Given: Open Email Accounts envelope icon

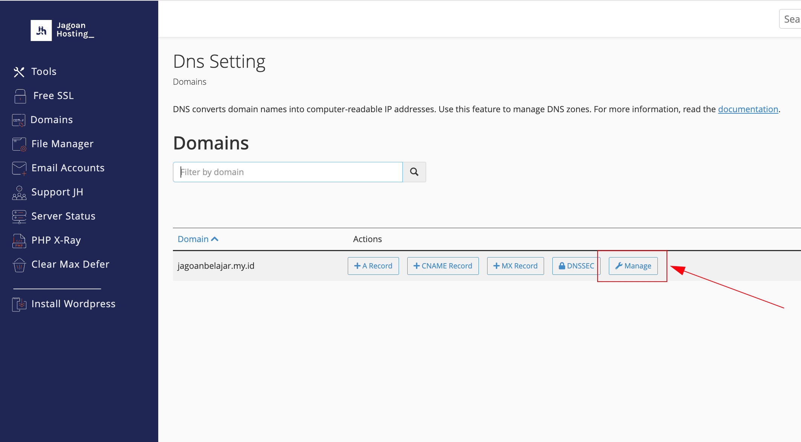Looking at the screenshot, I should click(19, 168).
